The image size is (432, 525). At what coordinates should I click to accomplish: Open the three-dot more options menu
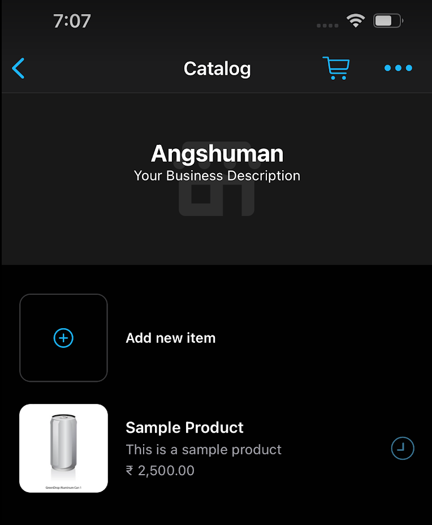tap(398, 68)
